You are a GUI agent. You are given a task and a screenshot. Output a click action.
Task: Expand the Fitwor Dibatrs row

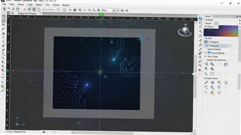pos(205,53)
